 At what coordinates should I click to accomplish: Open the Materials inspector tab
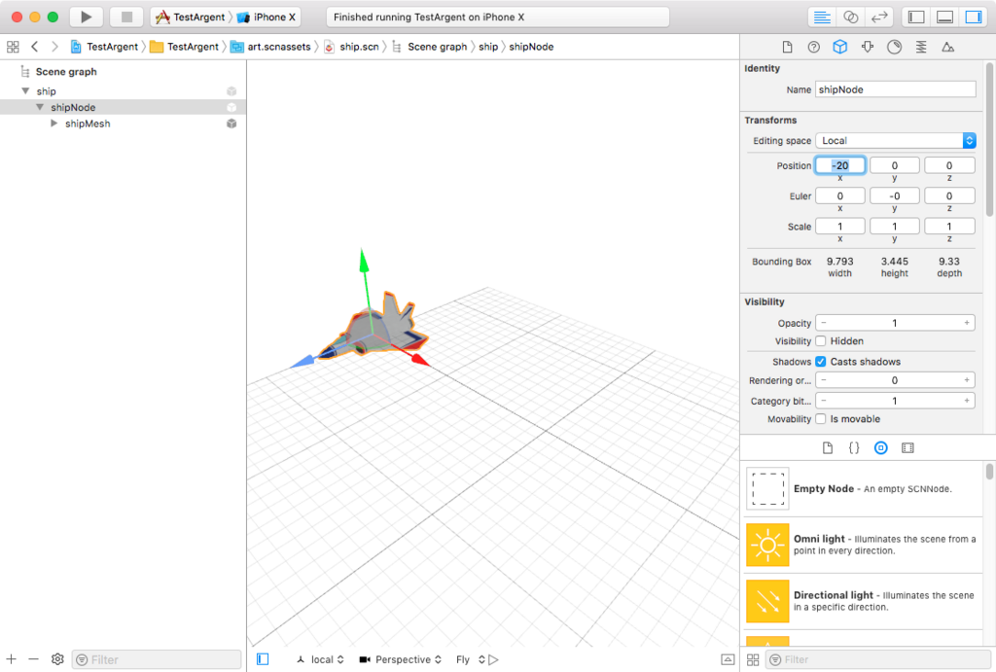pyautogui.click(x=895, y=47)
